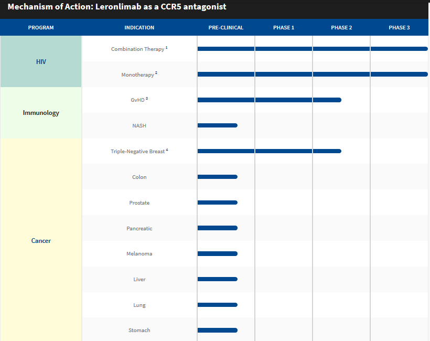This screenshot has height=341, width=430.
Task: Click the "Triple-Negative Breast" indication label
Action: 138,152
